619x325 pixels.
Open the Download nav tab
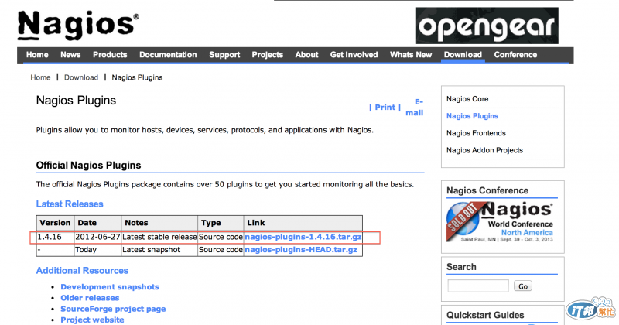[x=463, y=55]
